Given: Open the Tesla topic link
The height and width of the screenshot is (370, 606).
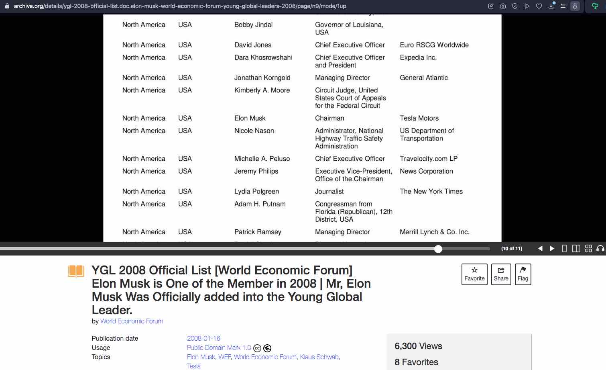Looking at the screenshot, I should tap(194, 366).
